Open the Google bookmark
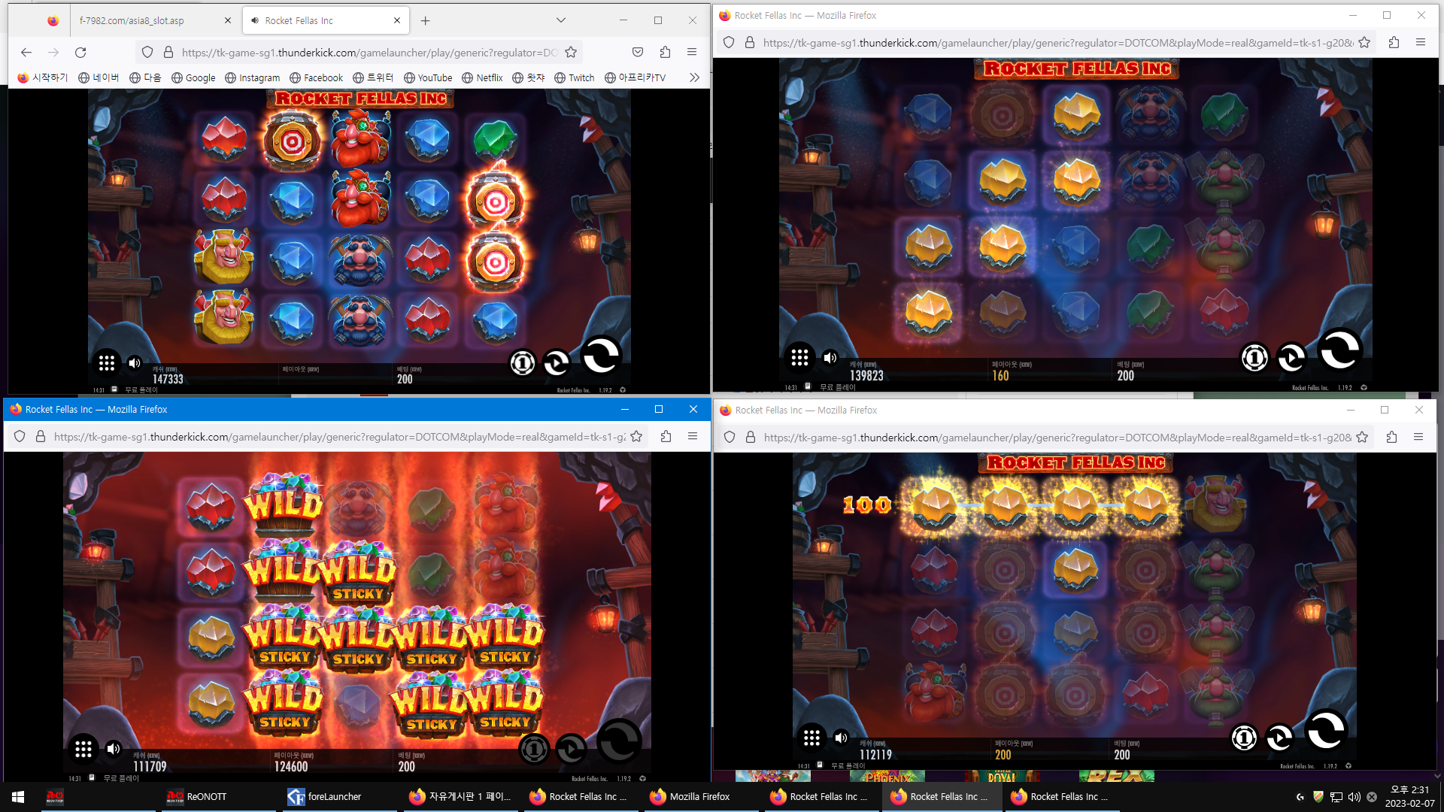Image resolution: width=1444 pixels, height=812 pixels. [x=193, y=77]
